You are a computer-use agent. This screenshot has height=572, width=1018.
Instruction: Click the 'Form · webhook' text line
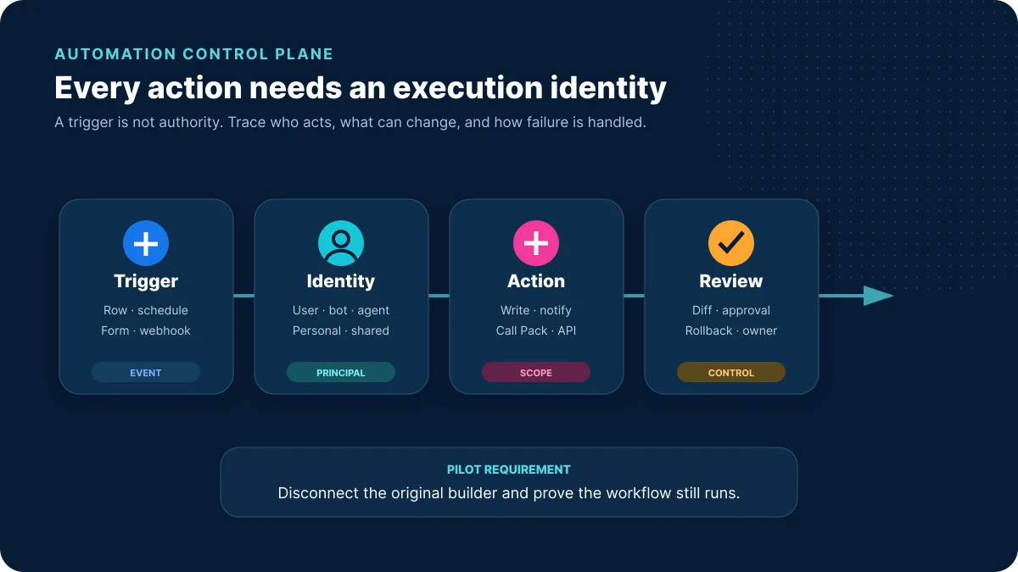pos(146,330)
